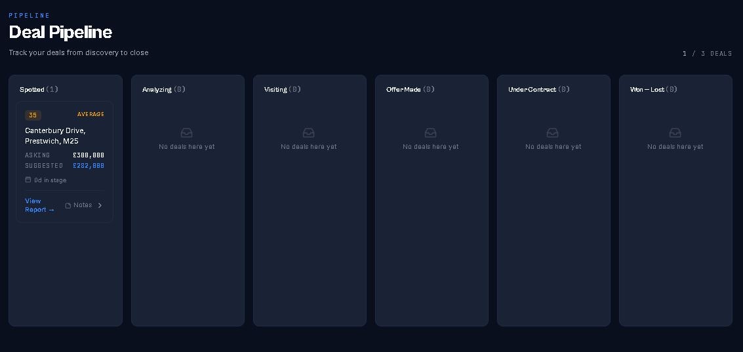Click the Offer Made column header
The width and height of the screenshot is (743, 352).
tap(411, 89)
